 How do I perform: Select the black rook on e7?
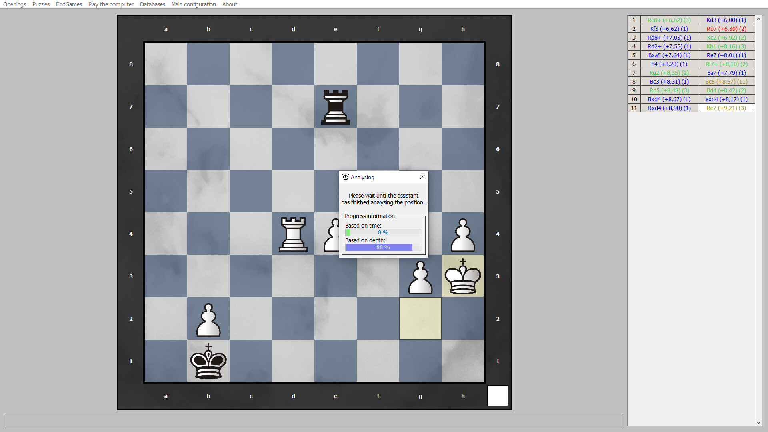point(335,107)
